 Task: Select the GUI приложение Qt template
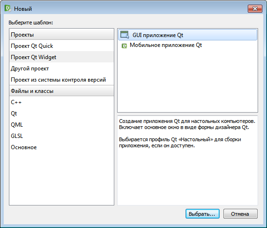click(187, 35)
